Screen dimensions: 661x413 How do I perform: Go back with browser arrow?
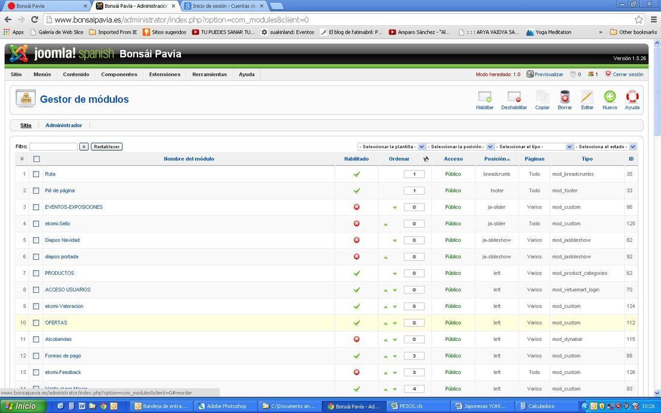[x=8, y=19]
